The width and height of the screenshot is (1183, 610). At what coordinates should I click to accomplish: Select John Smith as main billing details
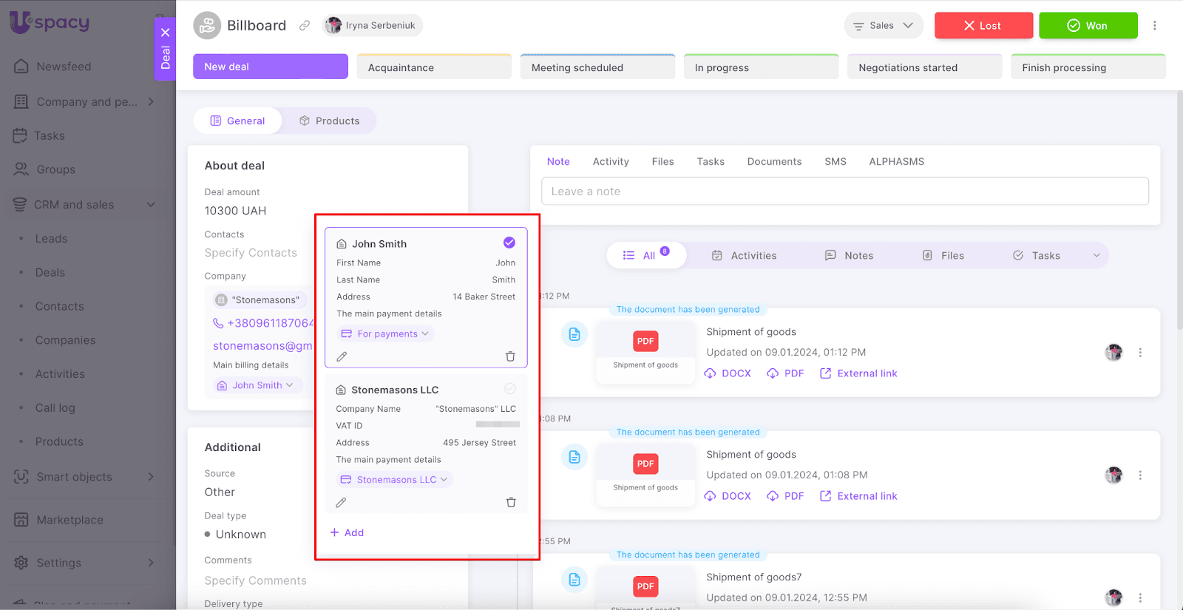[509, 243]
